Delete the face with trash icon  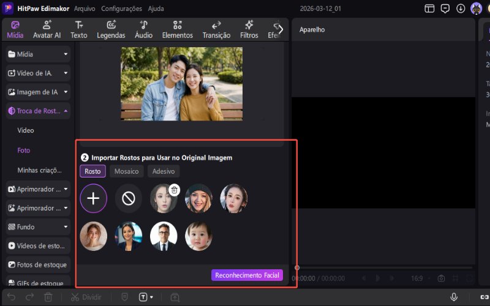[x=175, y=190]
